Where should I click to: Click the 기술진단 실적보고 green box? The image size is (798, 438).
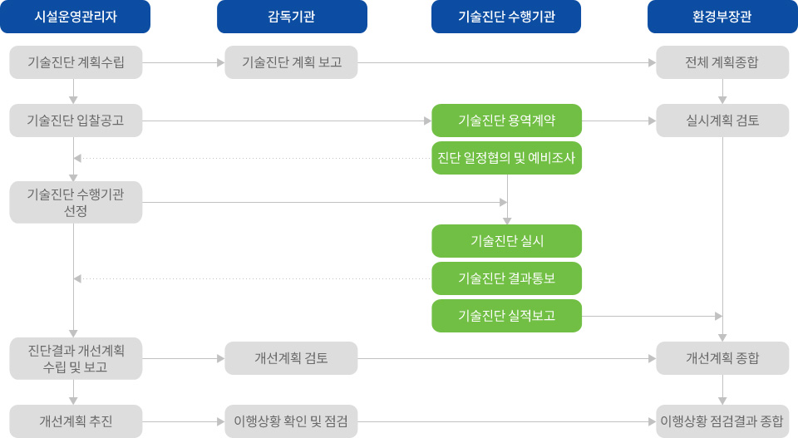pyautogui.click(x=507, y=316)
